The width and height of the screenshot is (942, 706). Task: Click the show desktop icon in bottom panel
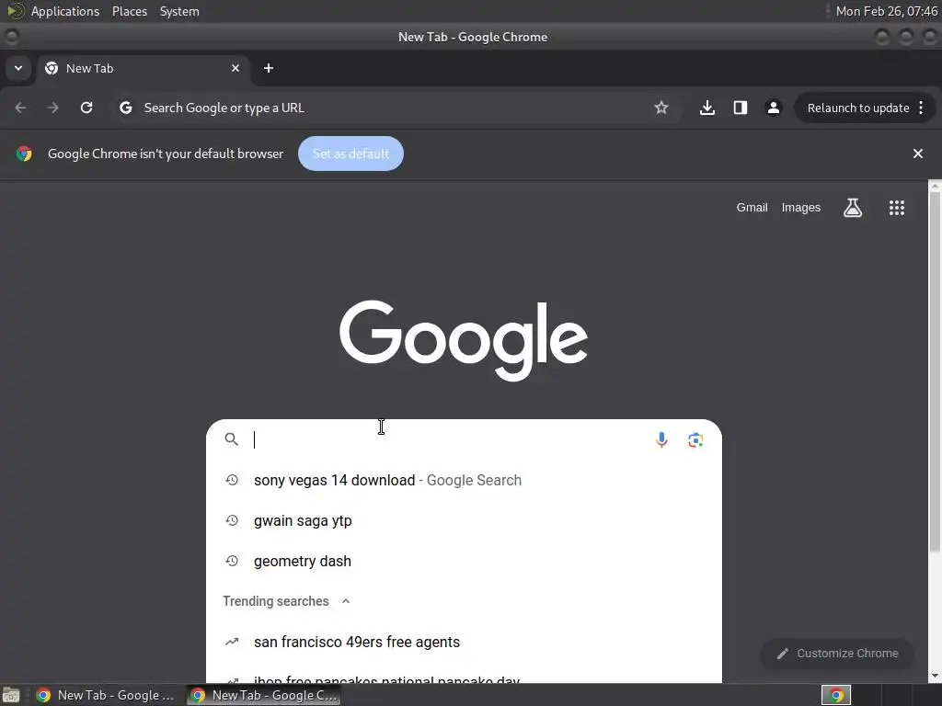10,695
